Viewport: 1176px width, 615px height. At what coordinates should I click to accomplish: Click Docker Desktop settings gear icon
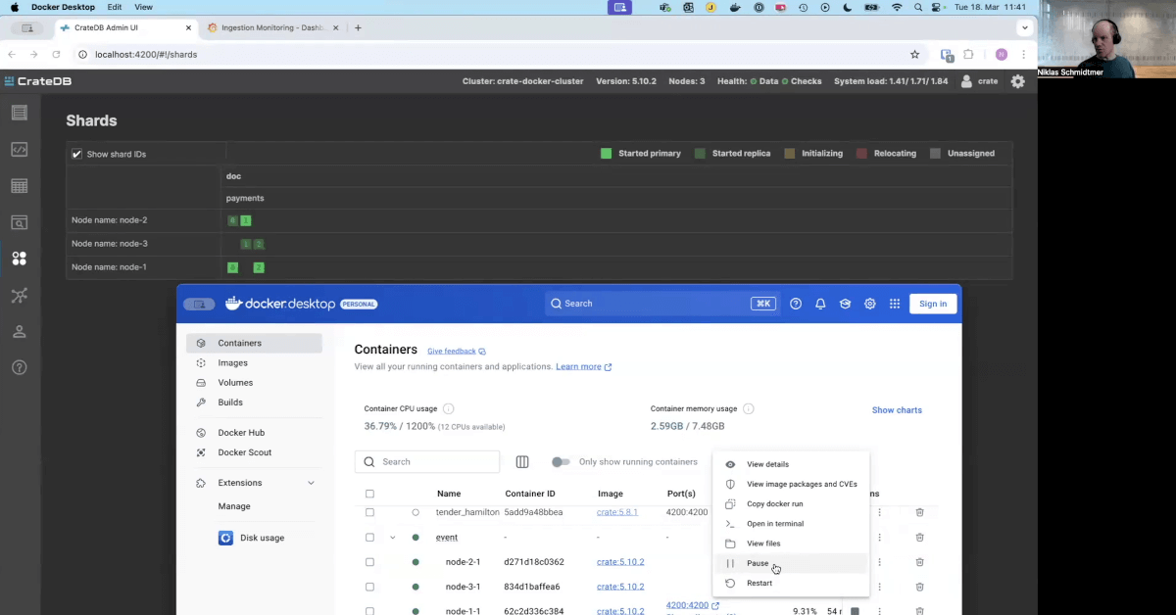869,304
